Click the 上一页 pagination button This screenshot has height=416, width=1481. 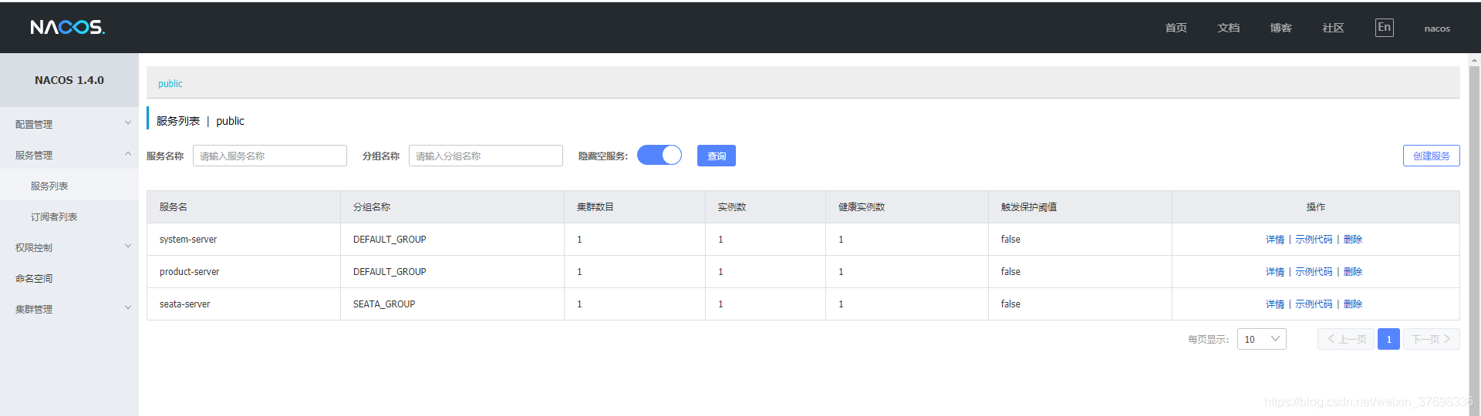click(x=1346, y=339)
